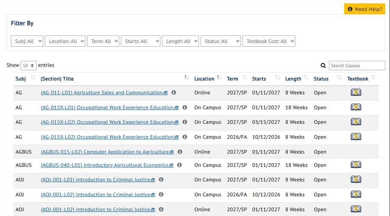This screenshot has width=390, height=216.
Task: Open AGBUS-015-L02 Computer Application to Agriculture link
Action: (107, 152)
